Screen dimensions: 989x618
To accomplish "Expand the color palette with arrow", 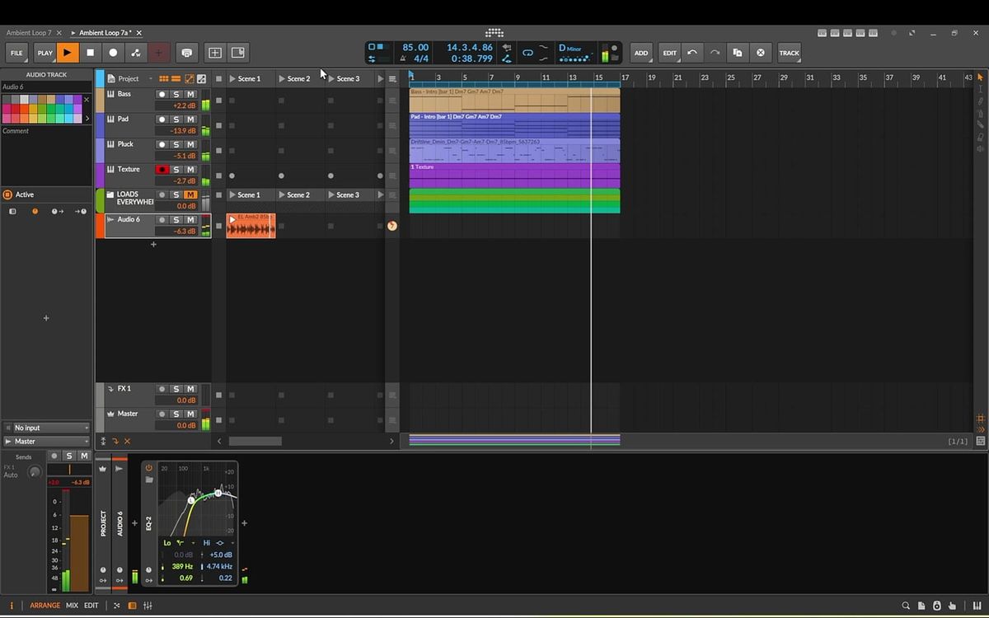I will (87, 119).
